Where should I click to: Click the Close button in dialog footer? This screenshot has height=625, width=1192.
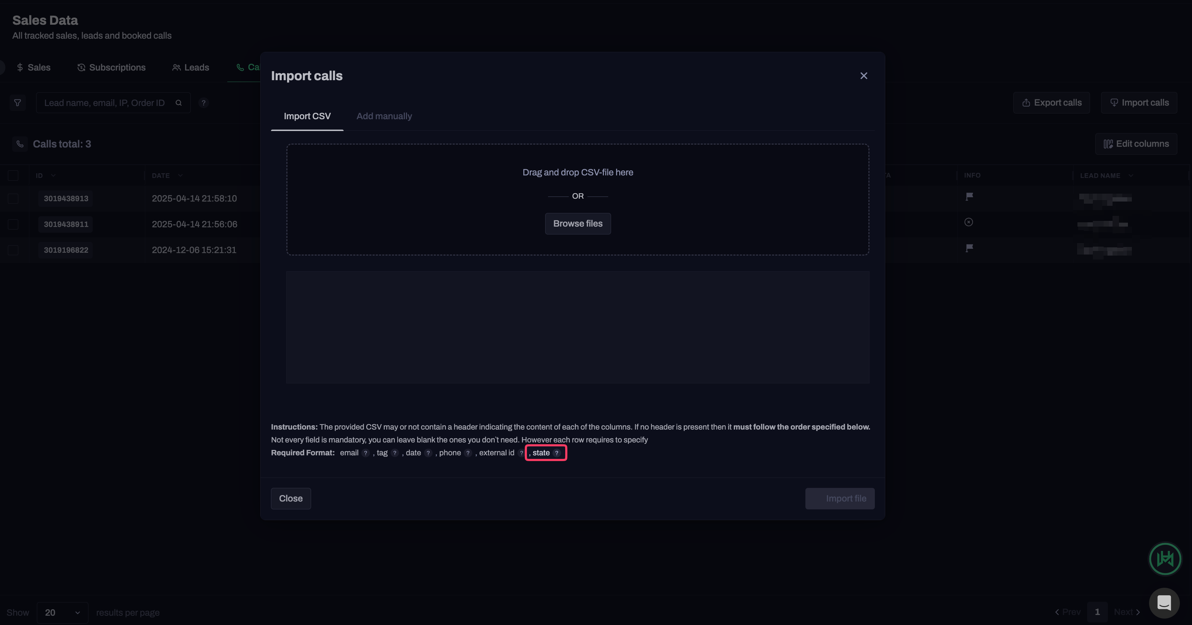[x=291, y=499]
